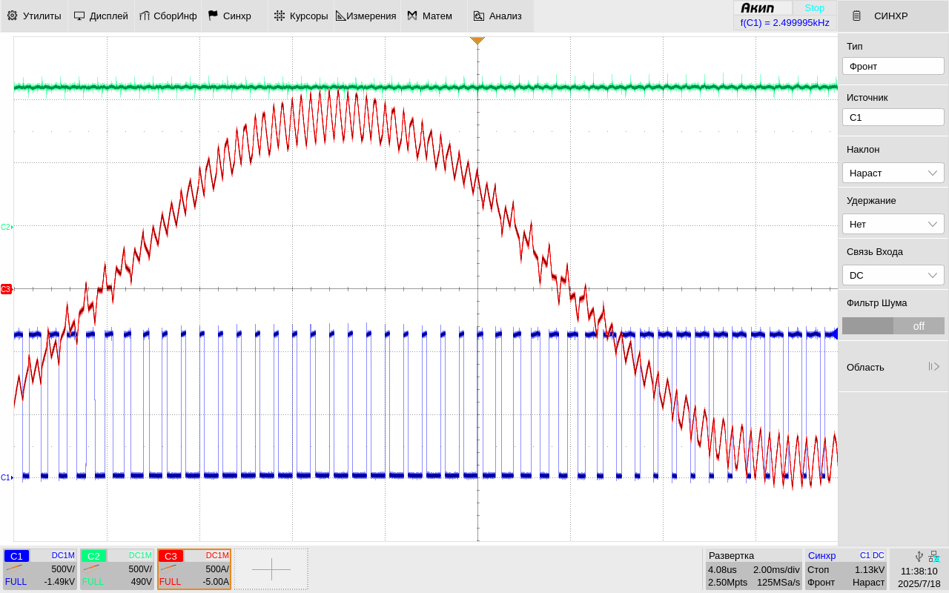Click the Синхр trigger flag icon

[213, 16]
